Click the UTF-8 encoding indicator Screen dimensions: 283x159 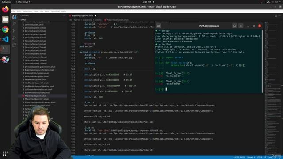pos(260,157)
